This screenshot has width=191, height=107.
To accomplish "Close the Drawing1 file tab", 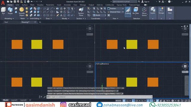I will pyautogui.click(x=35, y=22).
